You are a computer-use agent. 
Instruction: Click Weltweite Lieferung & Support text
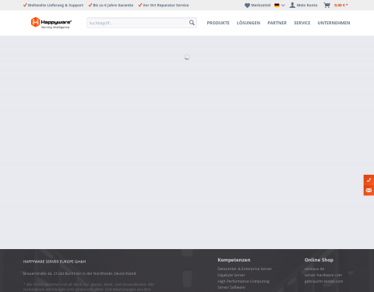tap(55, 5)
